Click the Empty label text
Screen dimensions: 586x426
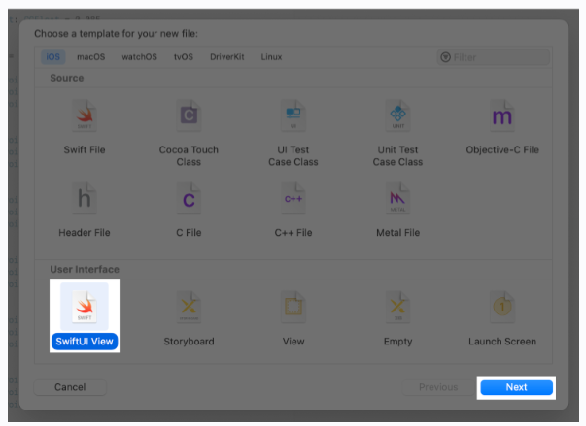point(398,342)
